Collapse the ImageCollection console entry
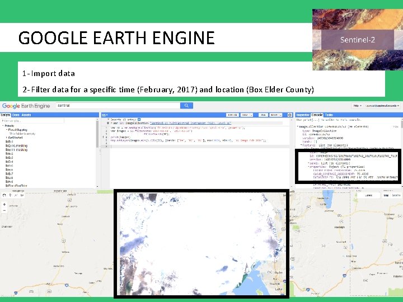The image size is (403, 302). [298, 126]
